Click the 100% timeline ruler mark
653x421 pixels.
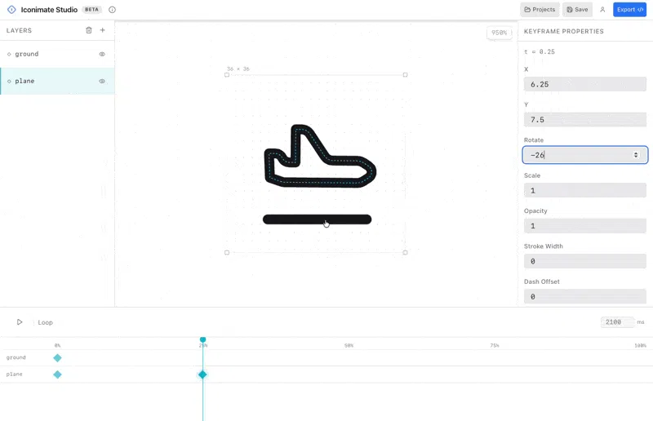[640, 346]
